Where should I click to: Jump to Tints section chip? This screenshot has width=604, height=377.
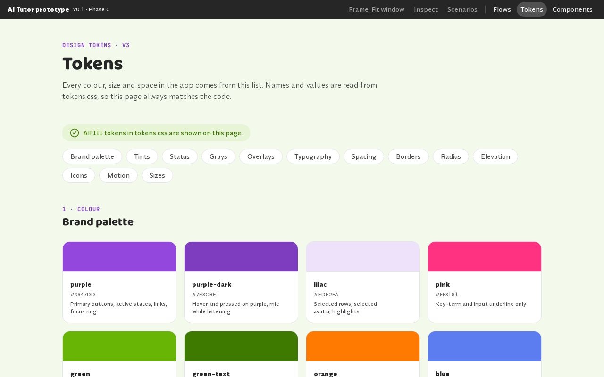coord(142,156)
